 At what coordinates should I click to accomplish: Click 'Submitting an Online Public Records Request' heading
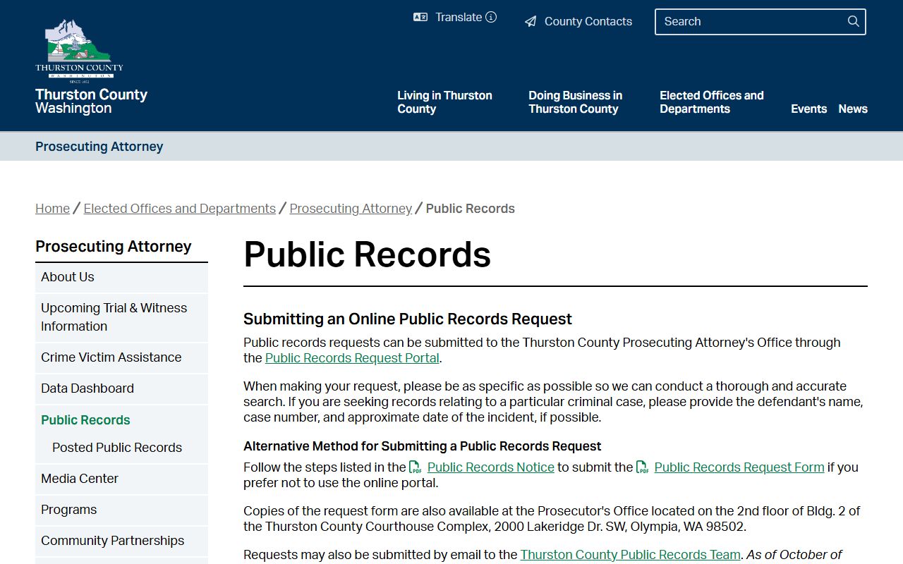(408, 319)
